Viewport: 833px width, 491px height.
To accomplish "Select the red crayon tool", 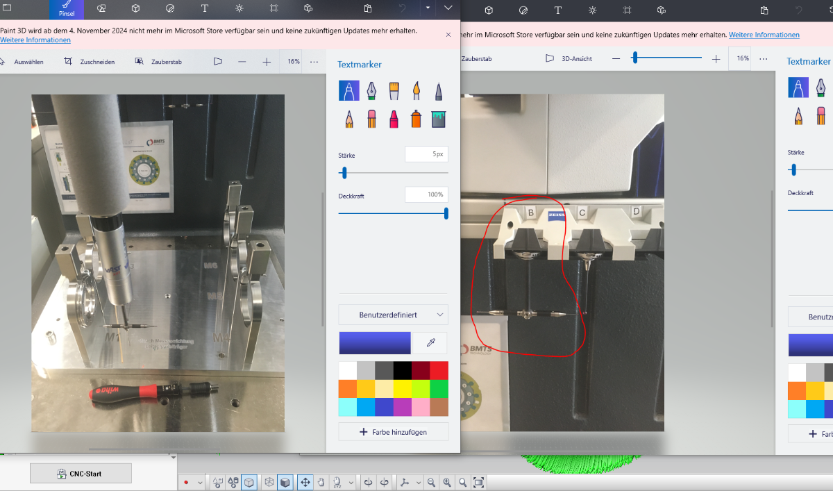I will click(394, 119).
